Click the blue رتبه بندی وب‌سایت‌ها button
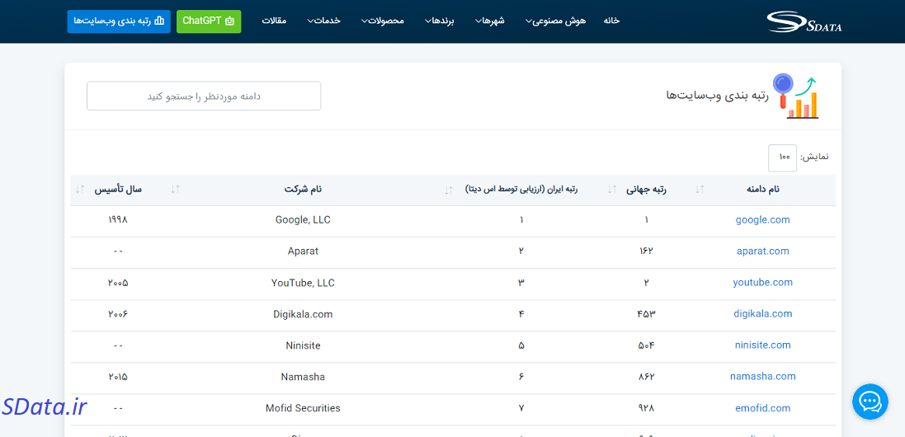The width and height of the screenshot is (905, 437). point(119,21)
